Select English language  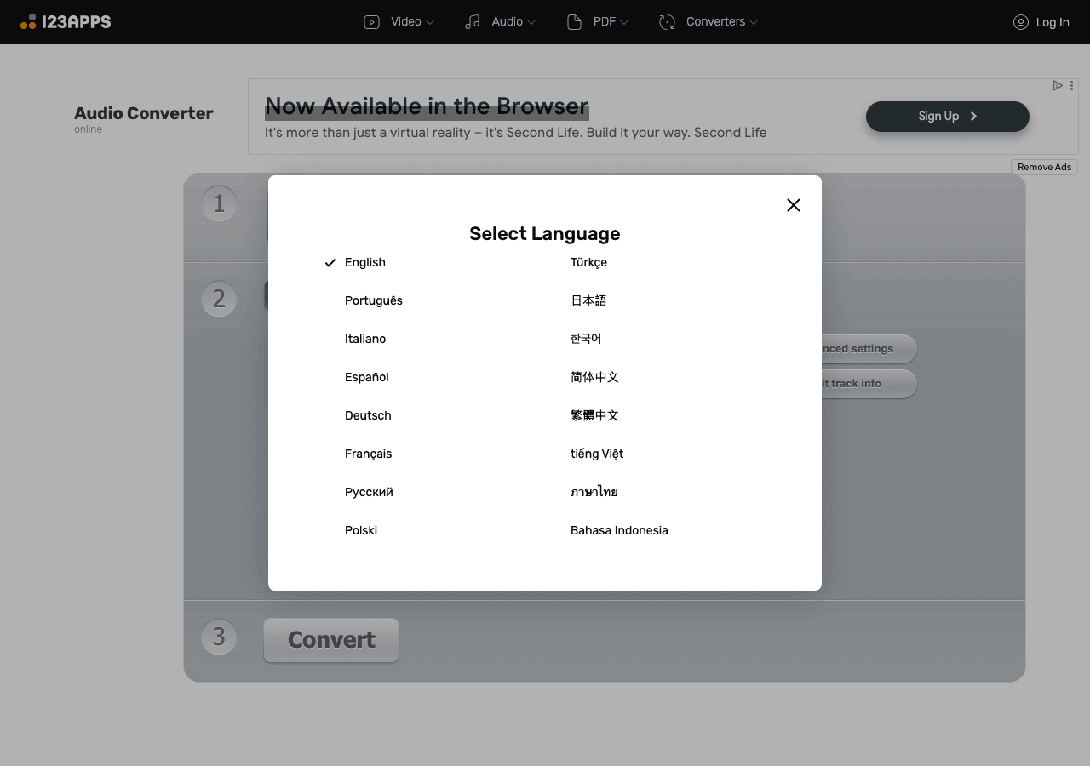tap(365, 262)
